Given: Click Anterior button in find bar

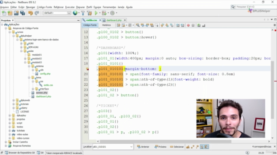Looking at the screenshot, I should [x=143, y=147].
